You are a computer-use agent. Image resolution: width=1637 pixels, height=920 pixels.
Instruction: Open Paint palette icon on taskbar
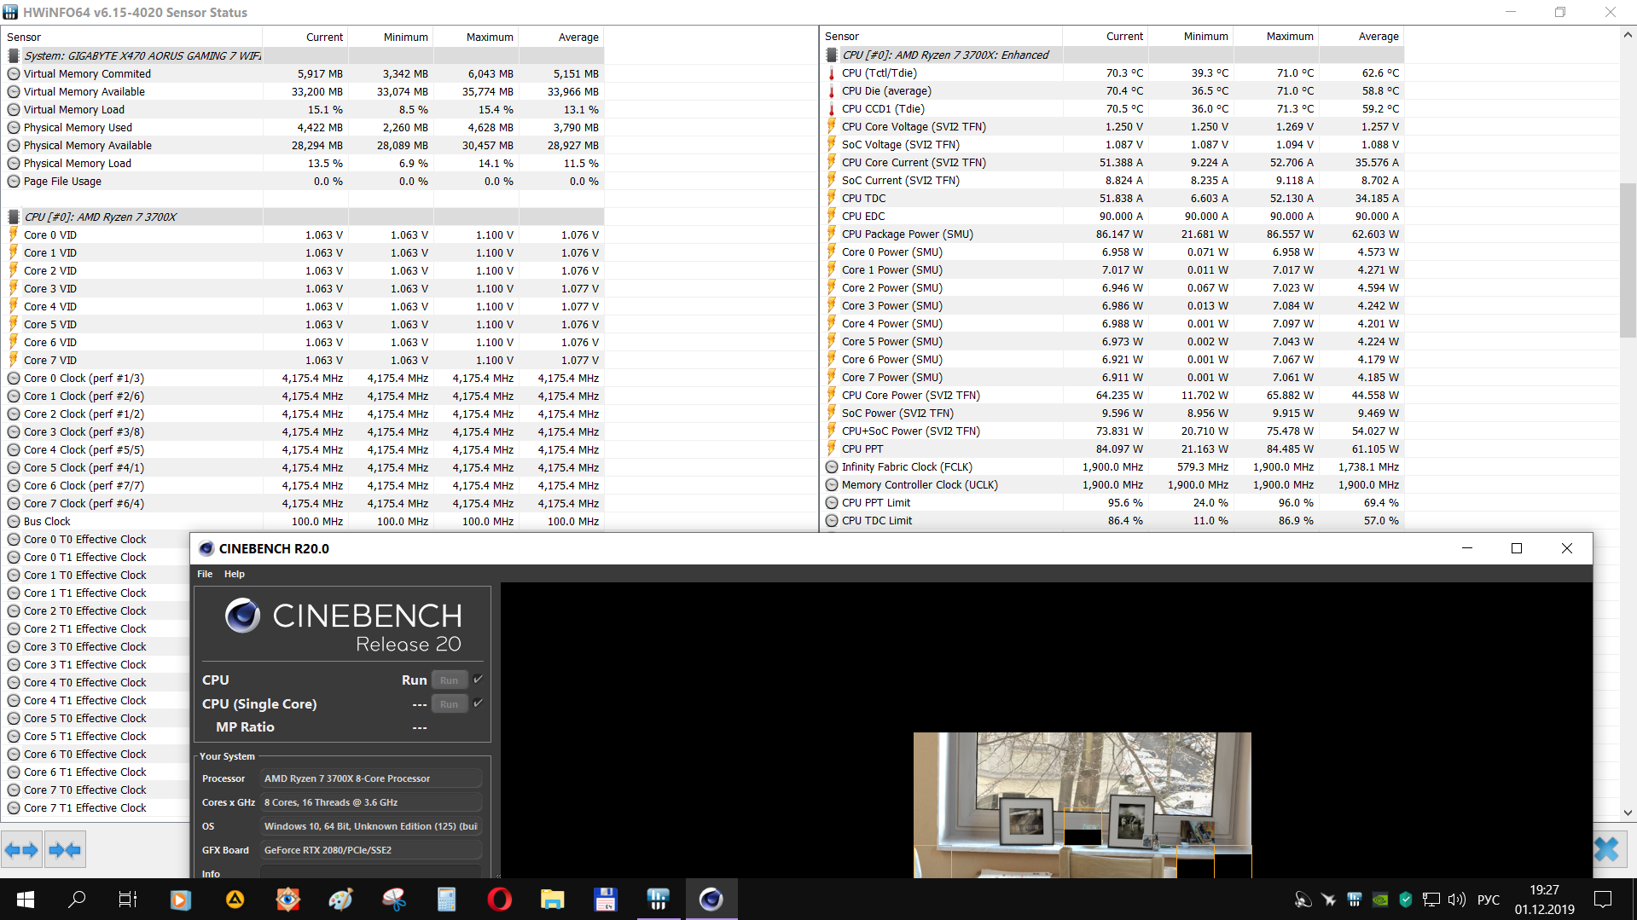pyautogui.click(x=341, y=899)
